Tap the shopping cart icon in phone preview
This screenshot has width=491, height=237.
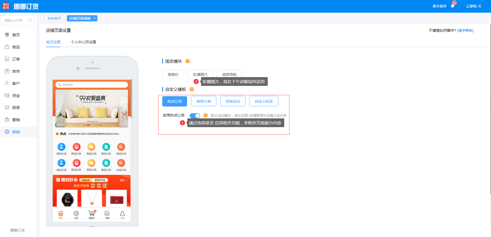(92, 214)
